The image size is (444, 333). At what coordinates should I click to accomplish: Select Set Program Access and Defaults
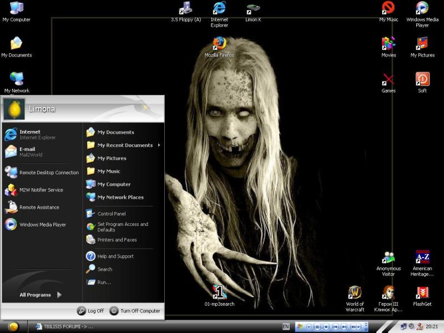(123, 227)
